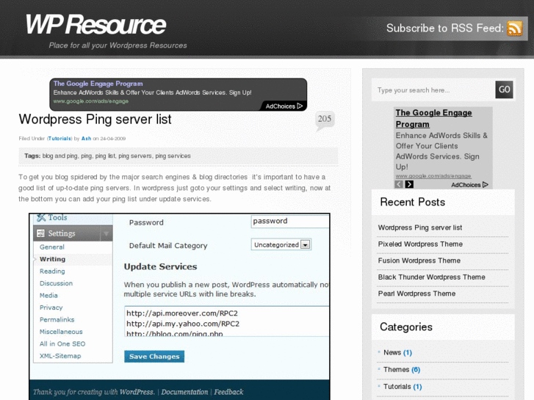The height and width of the screenshot is (400, 534).
Task: Click the Tools icon in screenshot sidebar
Action: tap(41, 217)
